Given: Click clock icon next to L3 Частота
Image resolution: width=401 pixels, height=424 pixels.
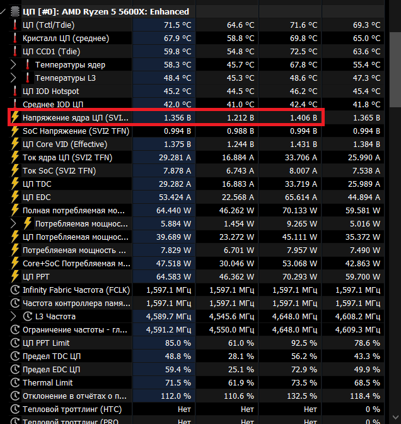Looking at the screenshot, I should (28, 316).
